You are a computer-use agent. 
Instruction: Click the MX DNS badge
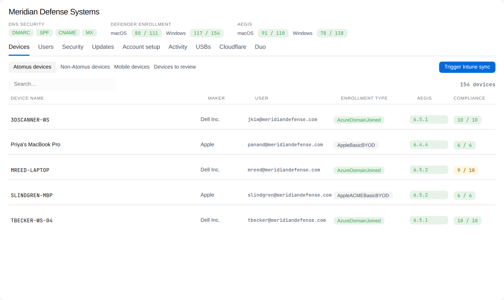pos(90,33)
